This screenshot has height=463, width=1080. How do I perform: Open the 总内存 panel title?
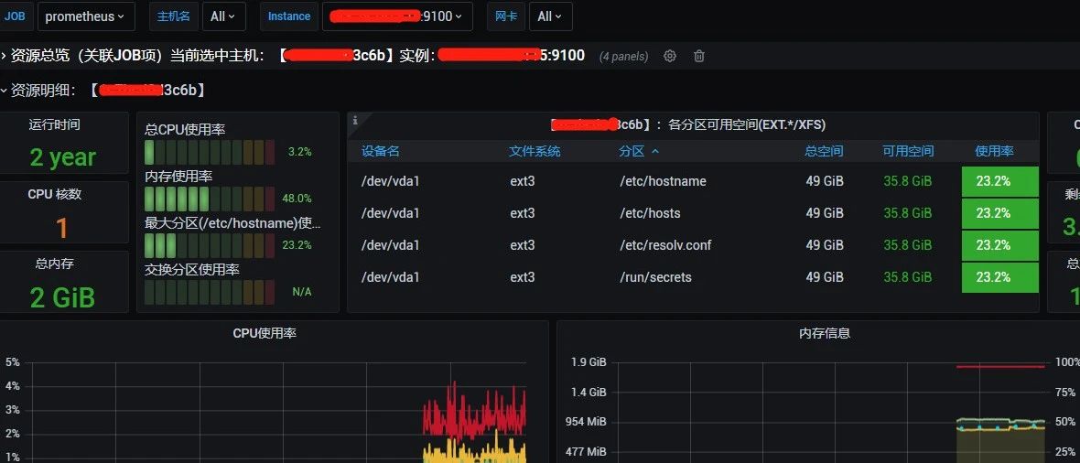[54, 264]
